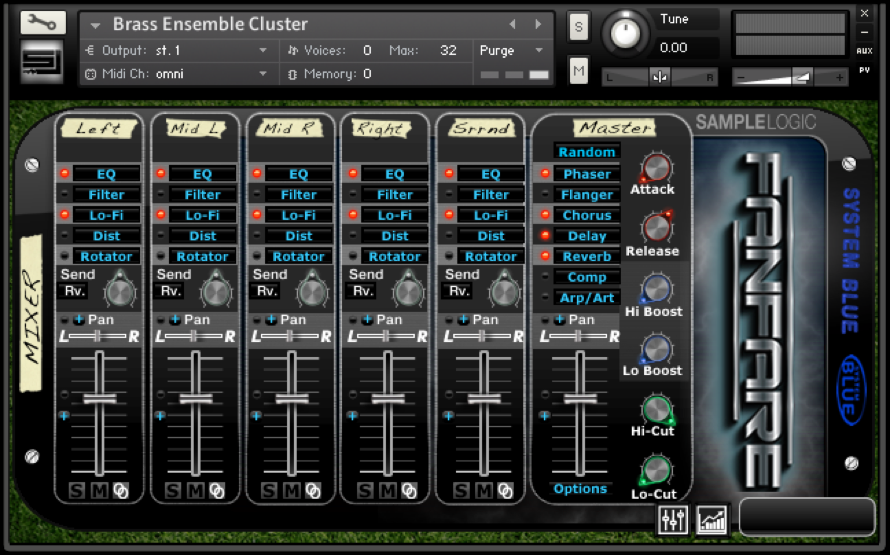Click the Lo-Cut knob
Image resolution: width=890 pixels, height=555 pixels.
[657, 471]
